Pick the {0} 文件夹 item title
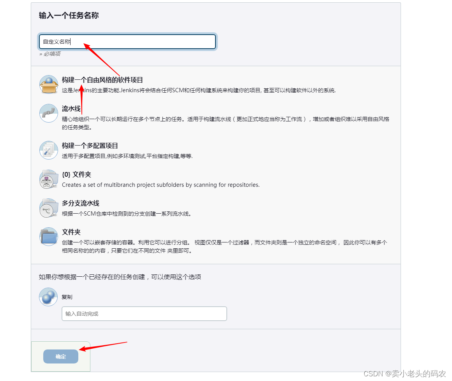 76,174
